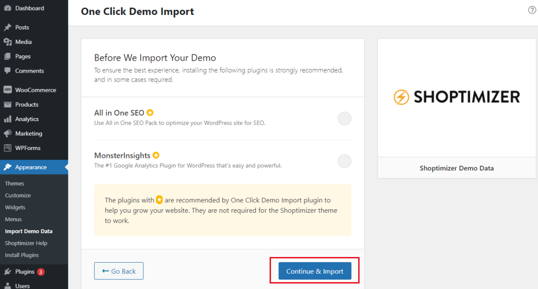Click the Go Back button
This screenshot has height=289, width=538.
click(x=119, y=271)
